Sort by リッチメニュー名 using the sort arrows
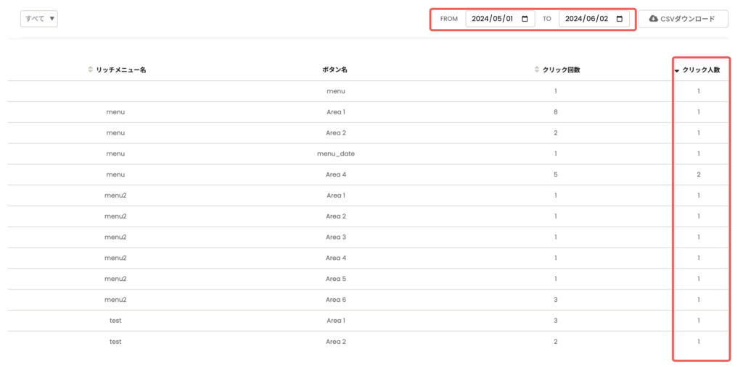 click(91, 70)
